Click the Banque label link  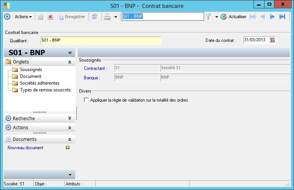coord(92,78)
